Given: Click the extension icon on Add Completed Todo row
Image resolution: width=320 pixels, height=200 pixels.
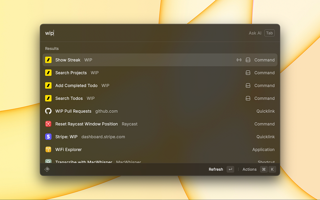Looking at the screenshot, I should (248, 85).
